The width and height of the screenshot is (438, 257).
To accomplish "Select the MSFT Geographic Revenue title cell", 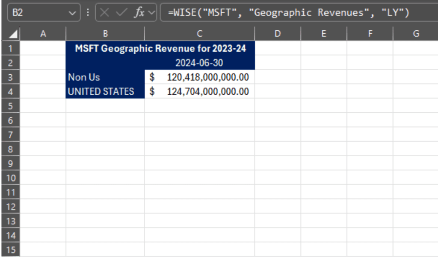I will 160,48.
